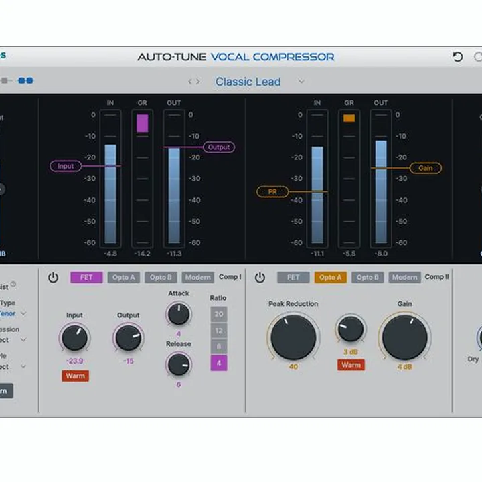This screenshot has width=482, height=482.
Task: Click the 4 dB Gain value
Action: point(405,366)
